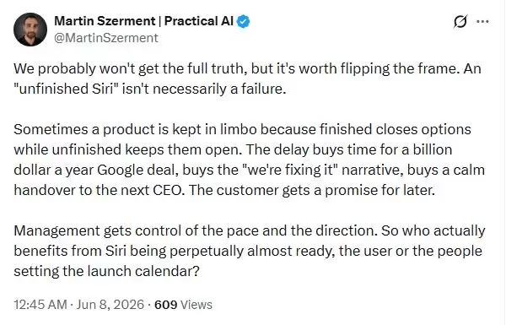Visit the @MartinSzerment handle link
The image size is (506, 325).
pos(106,38)
